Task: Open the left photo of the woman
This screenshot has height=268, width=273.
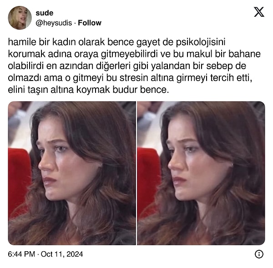Action: [72, 173]
